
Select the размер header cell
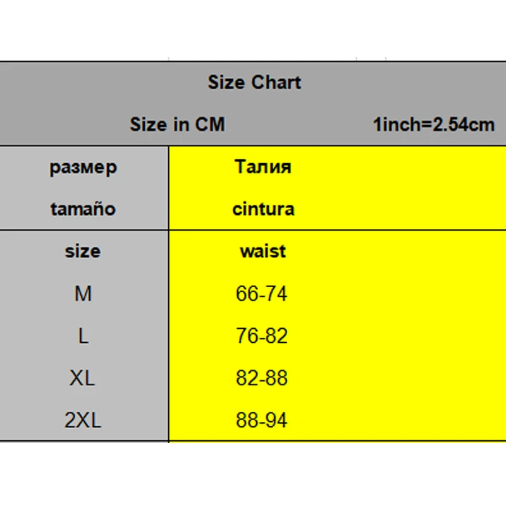[x=83, y=167]
